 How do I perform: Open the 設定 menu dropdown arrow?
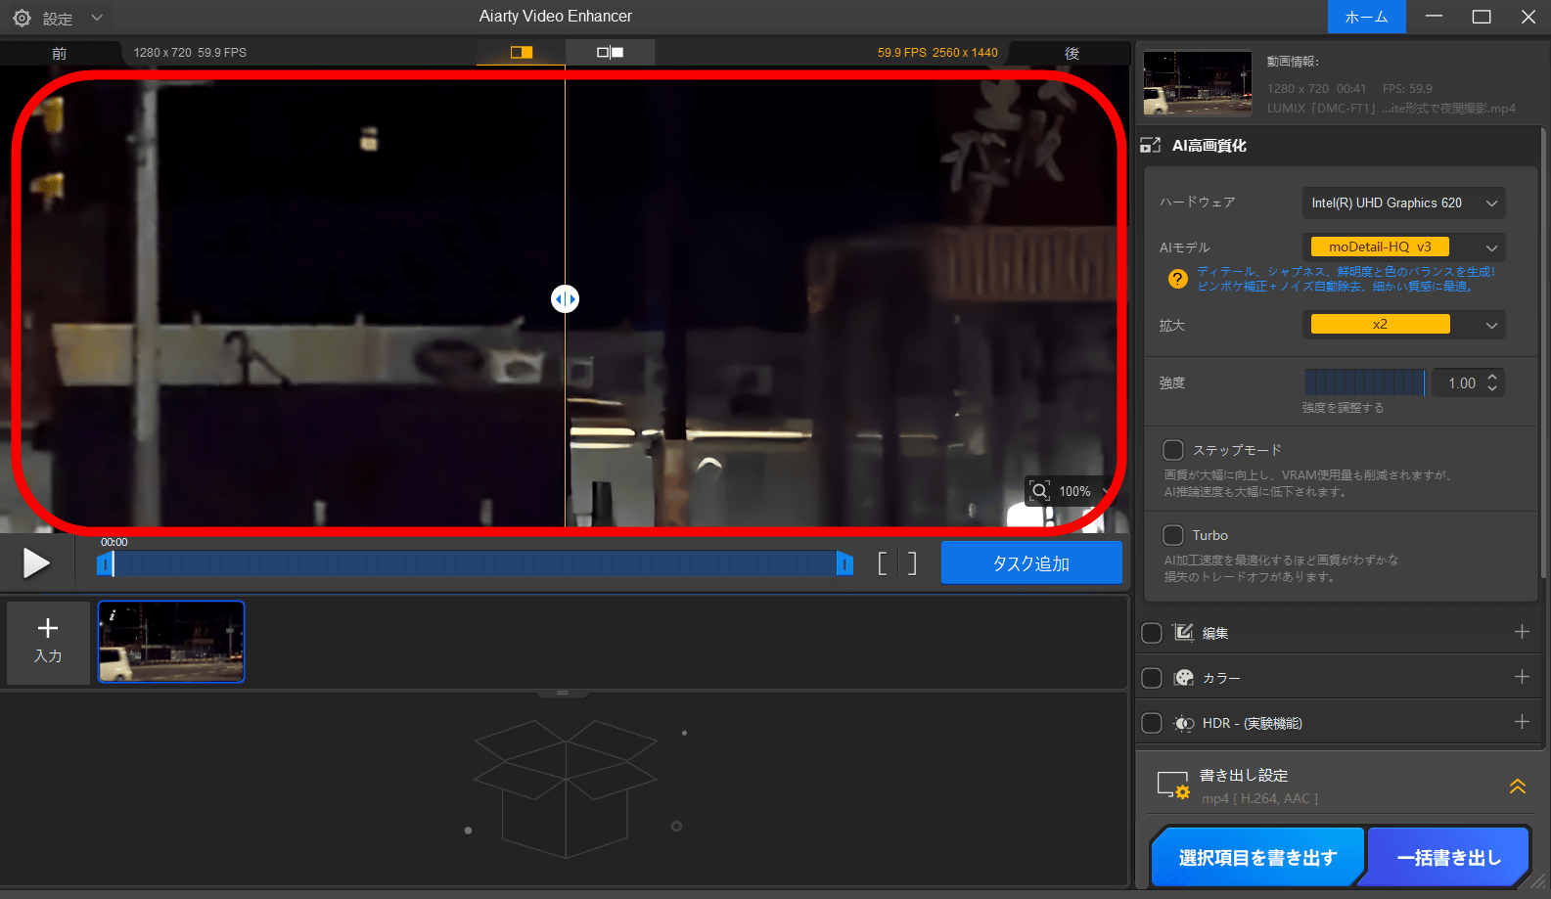click(x=97, y=18)
